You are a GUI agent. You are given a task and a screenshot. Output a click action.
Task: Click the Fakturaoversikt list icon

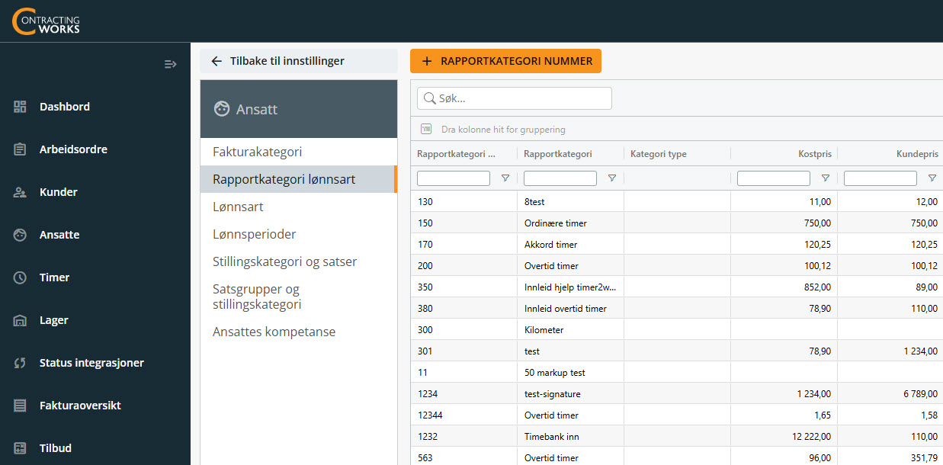coord(21,406)
